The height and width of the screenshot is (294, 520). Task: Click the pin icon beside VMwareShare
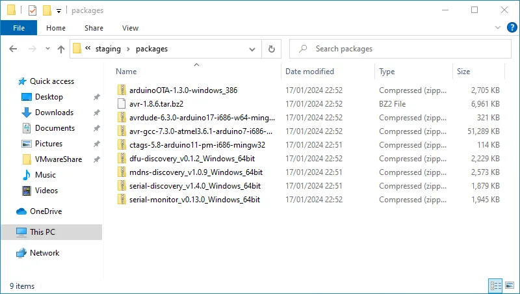click(96, 159)
